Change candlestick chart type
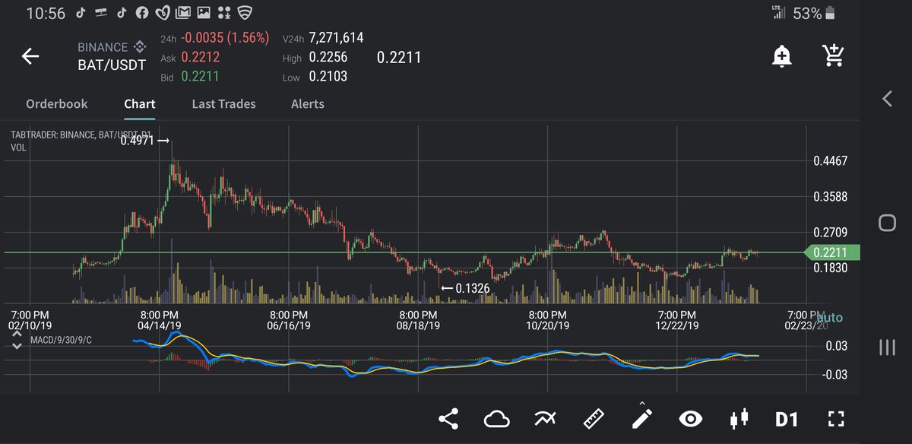The height and width of the screenshot is (444, 912). (x=739, y=418)
